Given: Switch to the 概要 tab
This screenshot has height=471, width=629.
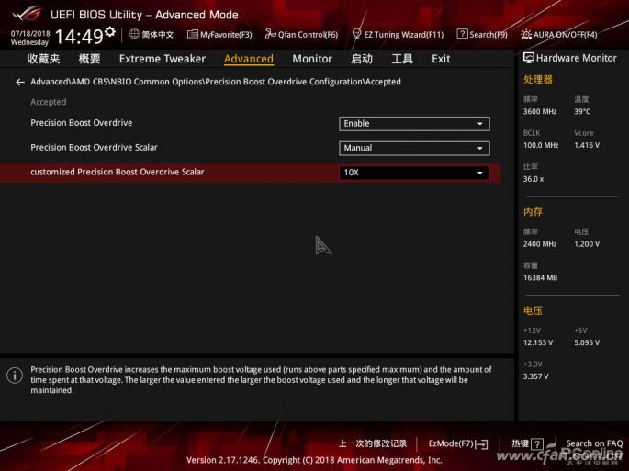Looking at the screenshot, I should coord(89,59).
